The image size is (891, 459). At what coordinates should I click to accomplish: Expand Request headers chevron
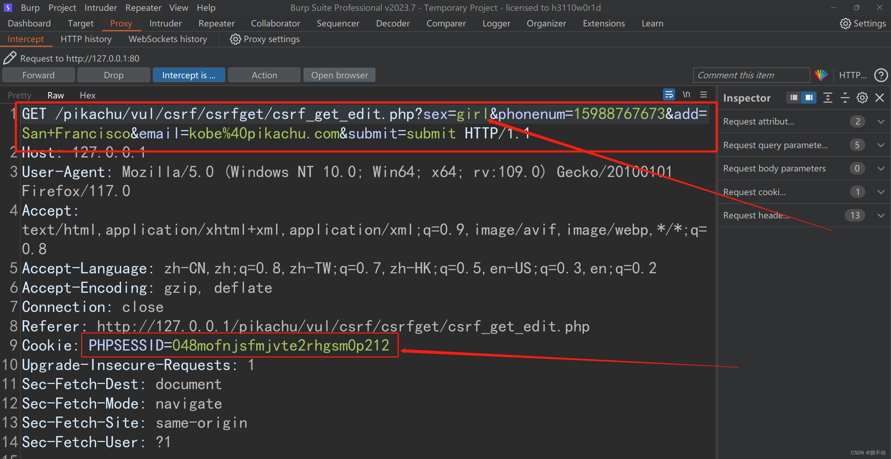(x=881, y=215)
